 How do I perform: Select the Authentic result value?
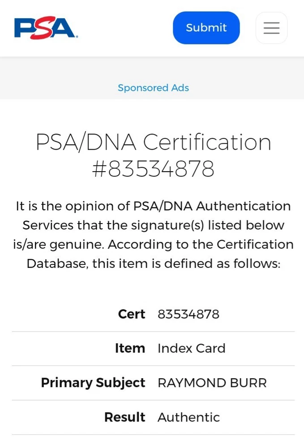pos(189,417)
